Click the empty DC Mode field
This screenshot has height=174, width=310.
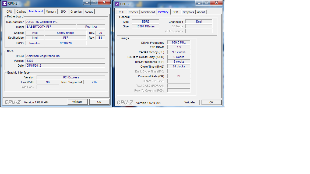click(199, 26)
